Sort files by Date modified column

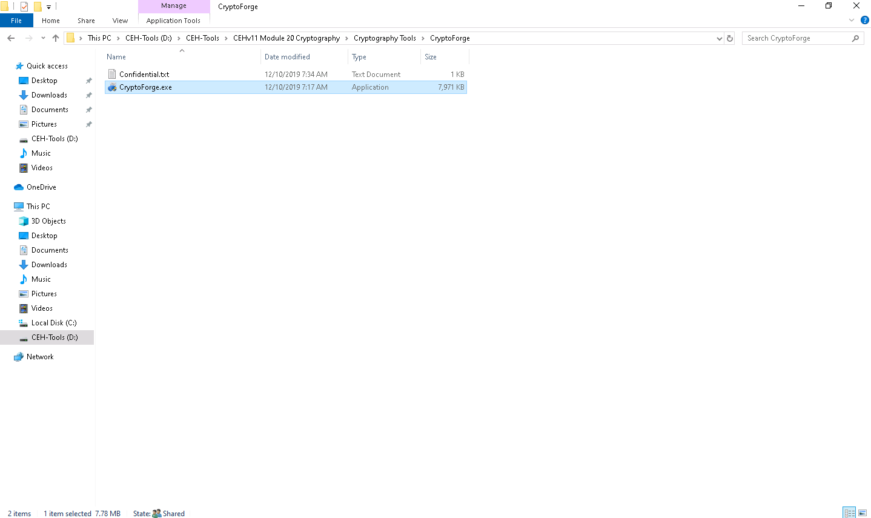tap(287, 57)
